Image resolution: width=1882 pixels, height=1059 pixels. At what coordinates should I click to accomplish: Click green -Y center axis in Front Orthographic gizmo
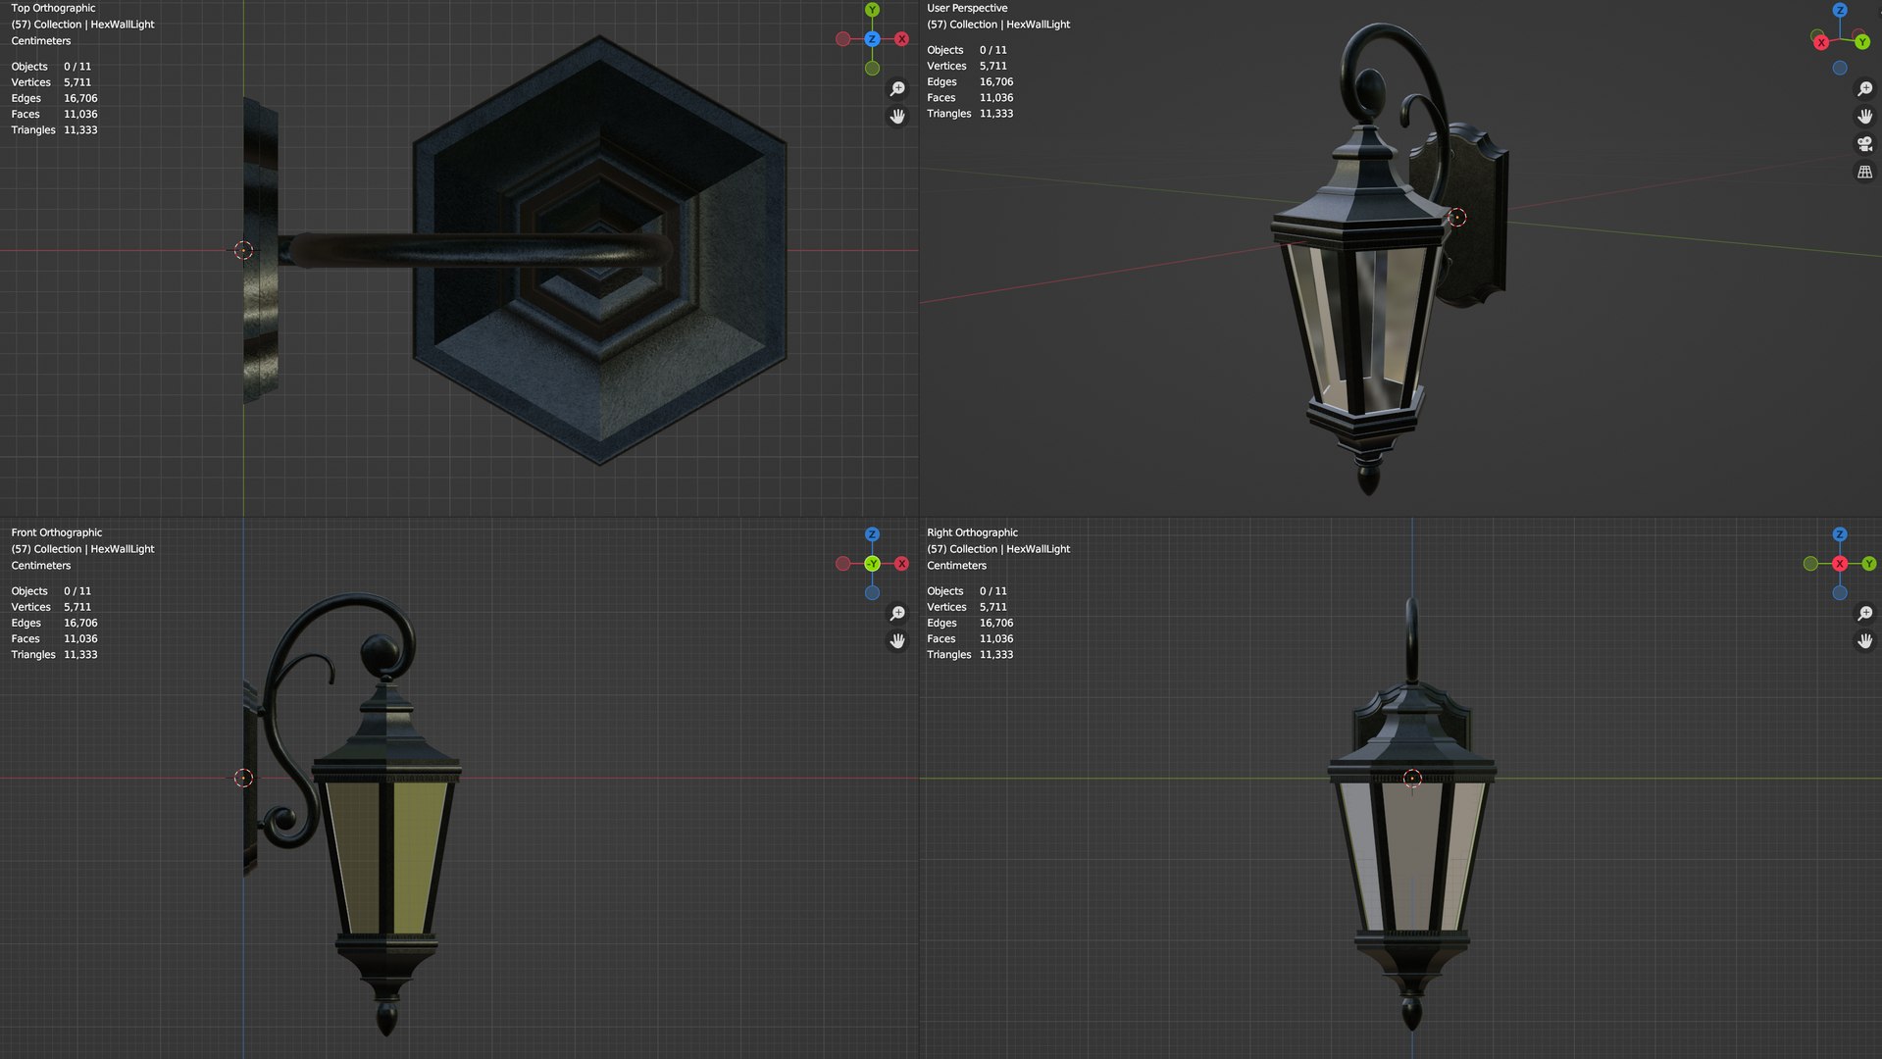[x=872, y=564]
